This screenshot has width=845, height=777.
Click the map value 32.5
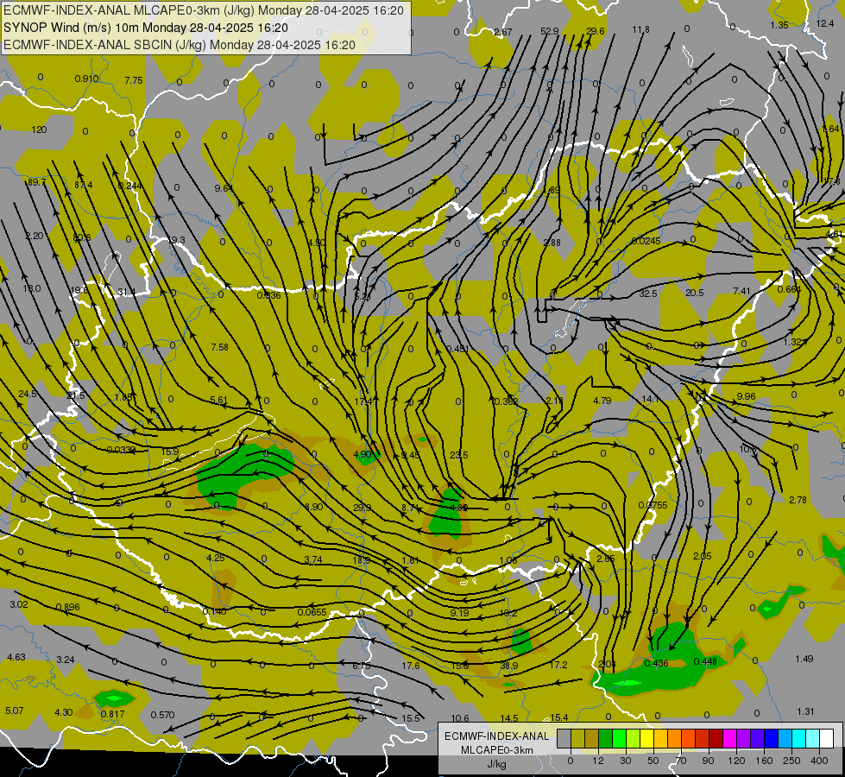pos(647,294)
